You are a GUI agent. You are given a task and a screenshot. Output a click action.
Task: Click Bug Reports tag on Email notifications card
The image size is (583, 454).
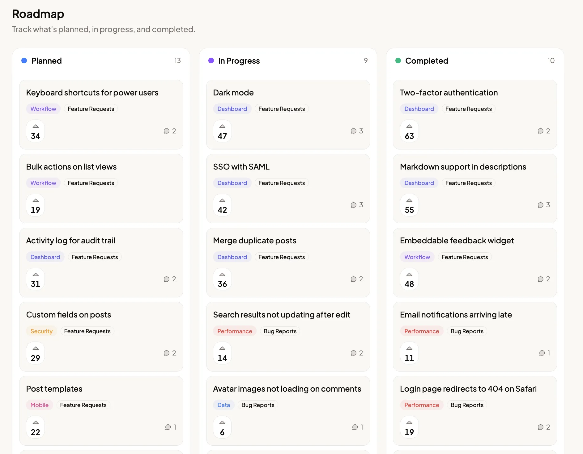pyautogui.click(x=467, y=331)
